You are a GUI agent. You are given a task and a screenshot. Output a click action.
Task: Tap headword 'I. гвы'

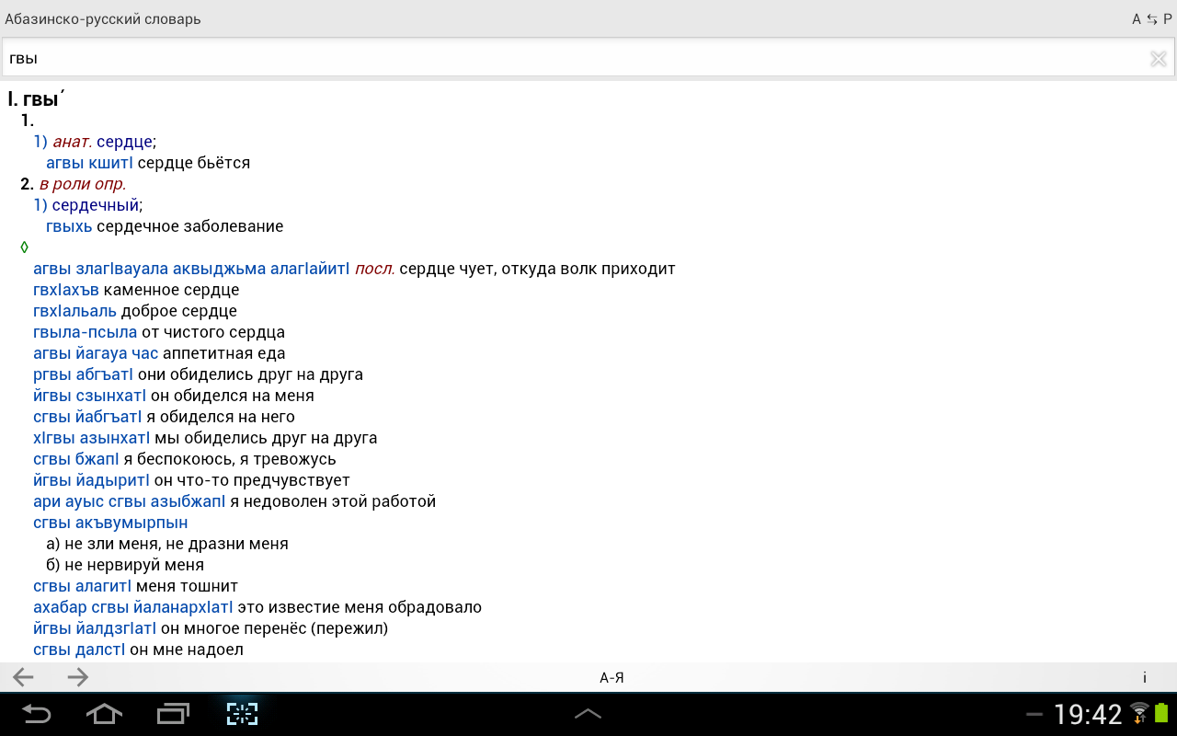[37, 99]
